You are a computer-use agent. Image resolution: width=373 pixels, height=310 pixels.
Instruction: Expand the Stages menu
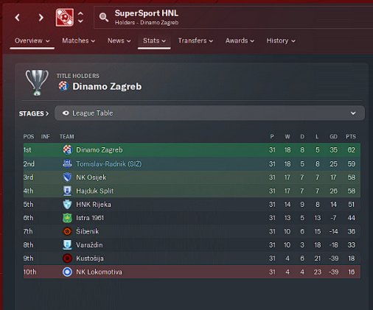pos(34,113)
